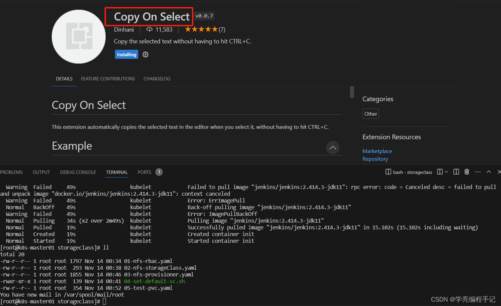Click the extension details scrollbar thumb
Screen dimensions: 501x306
352,92
